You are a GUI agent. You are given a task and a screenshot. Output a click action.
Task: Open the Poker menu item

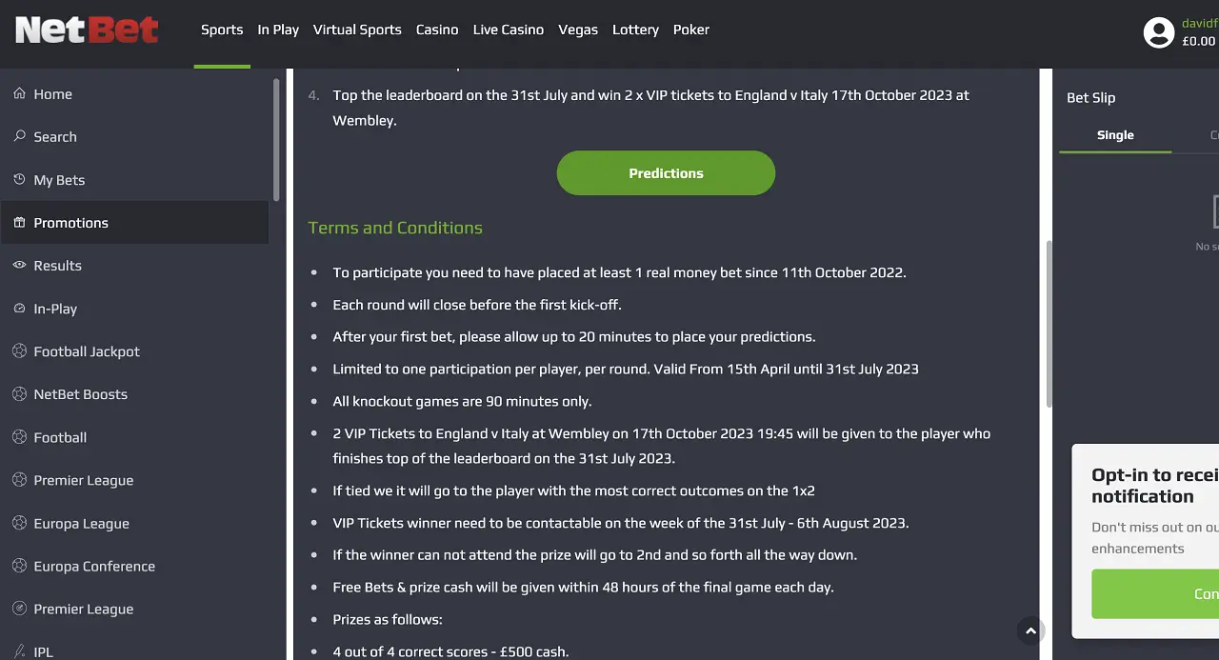[691, 30]
